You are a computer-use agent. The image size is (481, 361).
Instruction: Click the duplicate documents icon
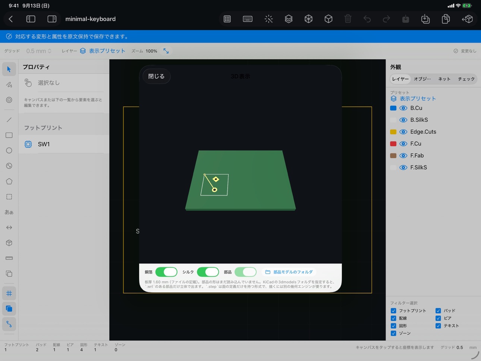click(446, 19)
